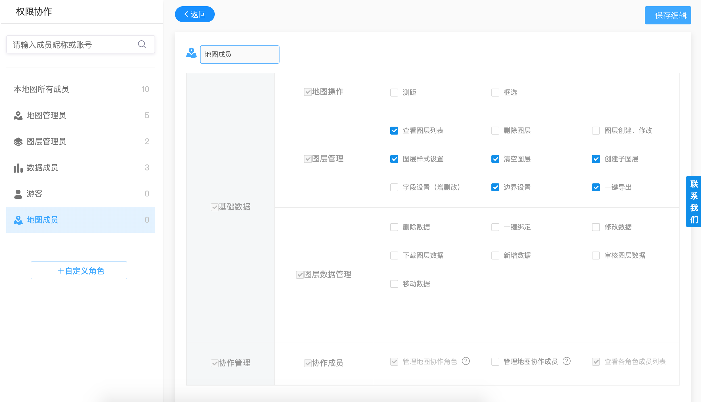Go back with the 返回 button
The height and width of the screenshot is (402, 701).
[x=195, y=14]
